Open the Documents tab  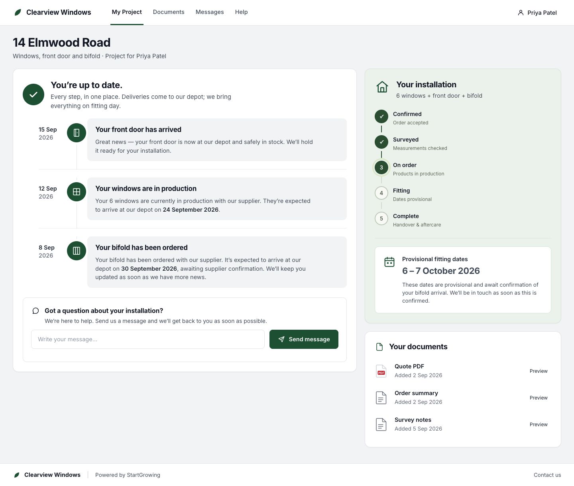pyautogui.click(x=169, y=12)
